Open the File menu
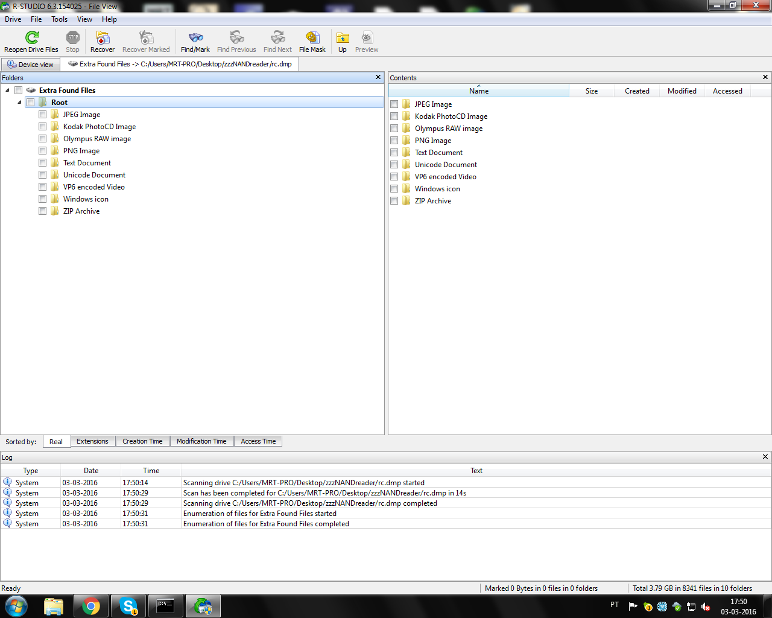This screenshot has width=772, height=618. coord(36,19)
